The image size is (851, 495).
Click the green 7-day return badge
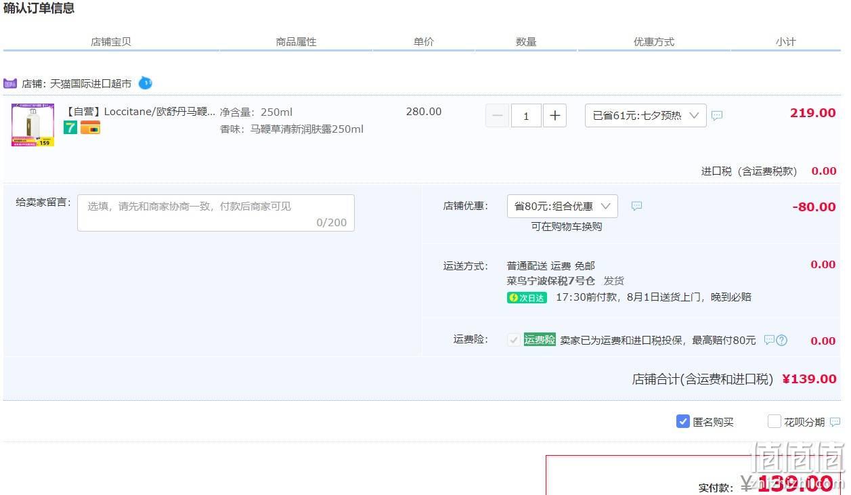70,127
